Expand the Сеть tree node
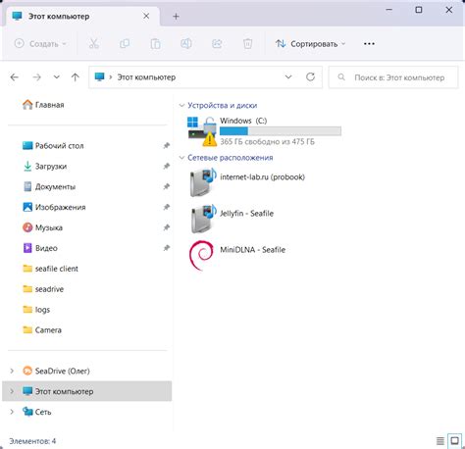The height and width of the screenshot is (449, 465). click(x=12, y=412)
